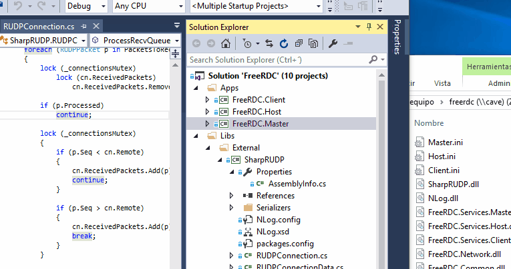Open Herramientas tab in File Explorer

pos(488,67)
